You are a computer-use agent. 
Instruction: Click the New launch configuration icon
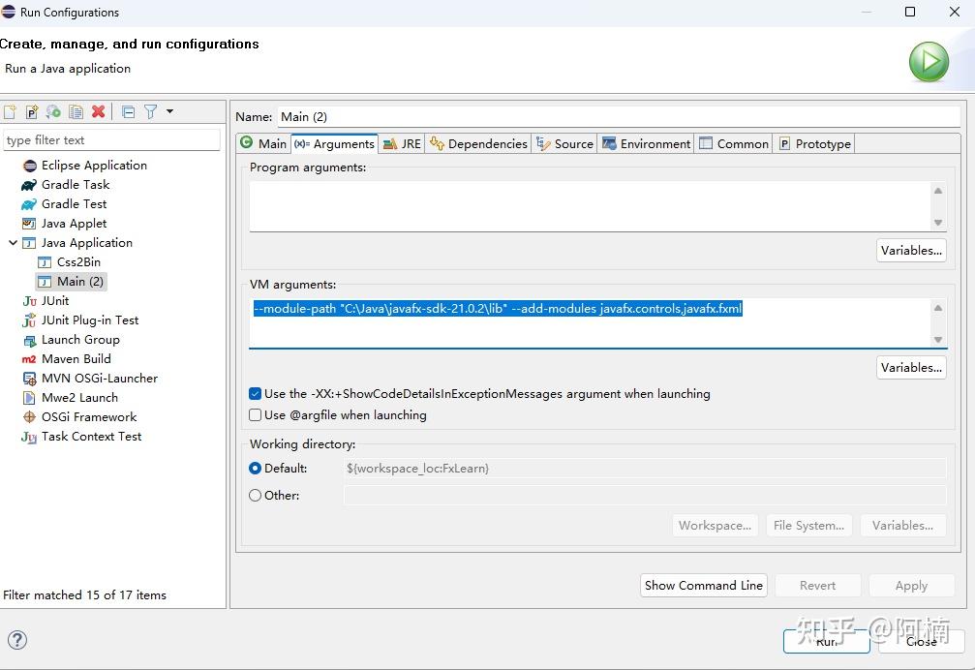click(10, 112)
